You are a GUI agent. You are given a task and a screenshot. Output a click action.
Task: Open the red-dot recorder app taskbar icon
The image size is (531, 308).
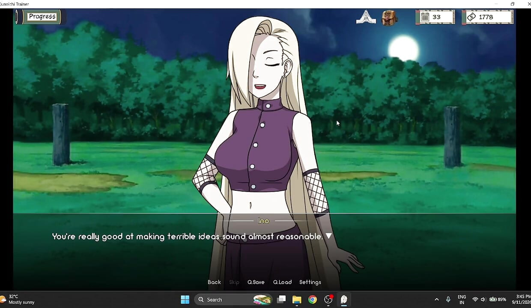(x=328, y=299)
